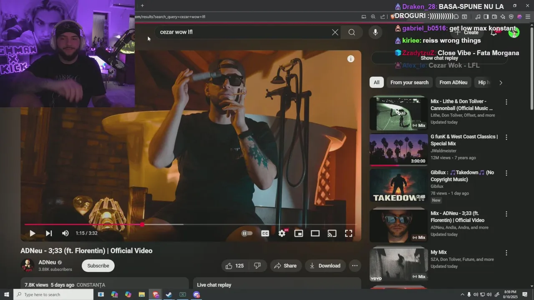Open YouTube notifications bell
Screen dimensions: 534x300
click(x=494, y=32)
